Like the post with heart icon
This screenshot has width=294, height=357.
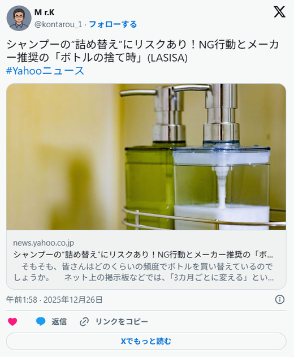tap(12, 322)
